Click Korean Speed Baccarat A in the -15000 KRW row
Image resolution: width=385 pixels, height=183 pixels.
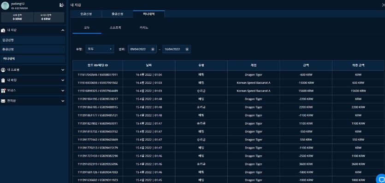point(254,83)
